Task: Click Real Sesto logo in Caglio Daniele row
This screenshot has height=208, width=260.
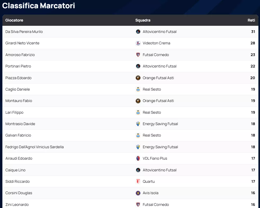Action: pos(138,89)
